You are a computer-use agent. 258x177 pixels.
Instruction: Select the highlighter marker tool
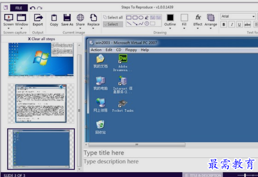[x=147, y=18]
